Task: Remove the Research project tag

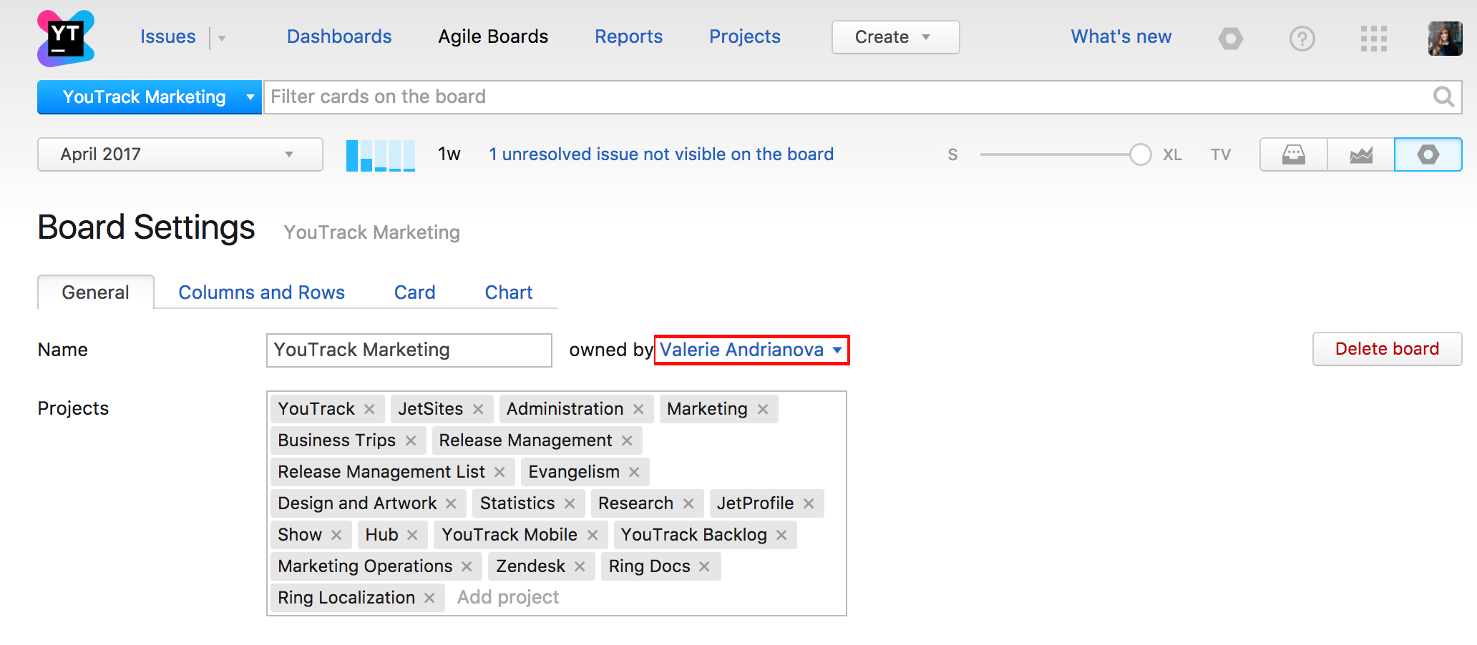Action: click(x=688, y=503)
